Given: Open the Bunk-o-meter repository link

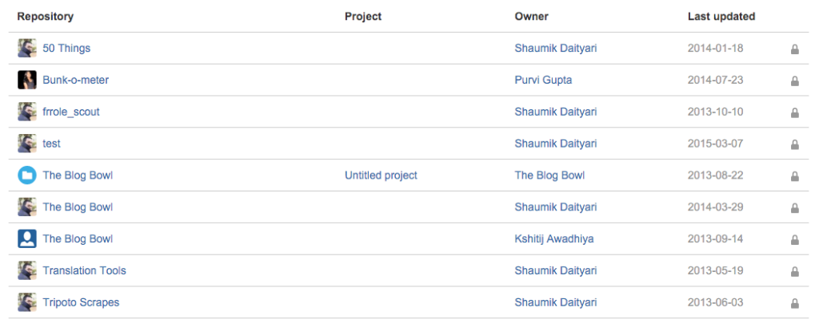Looking at the screenshot, I should pos(75,80).
